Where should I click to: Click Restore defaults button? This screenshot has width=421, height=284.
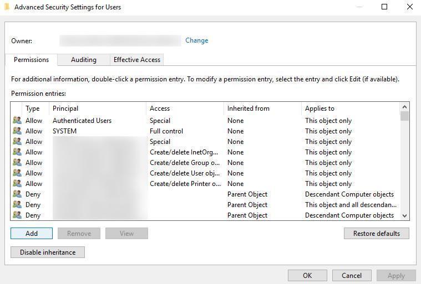pos(376,234)
